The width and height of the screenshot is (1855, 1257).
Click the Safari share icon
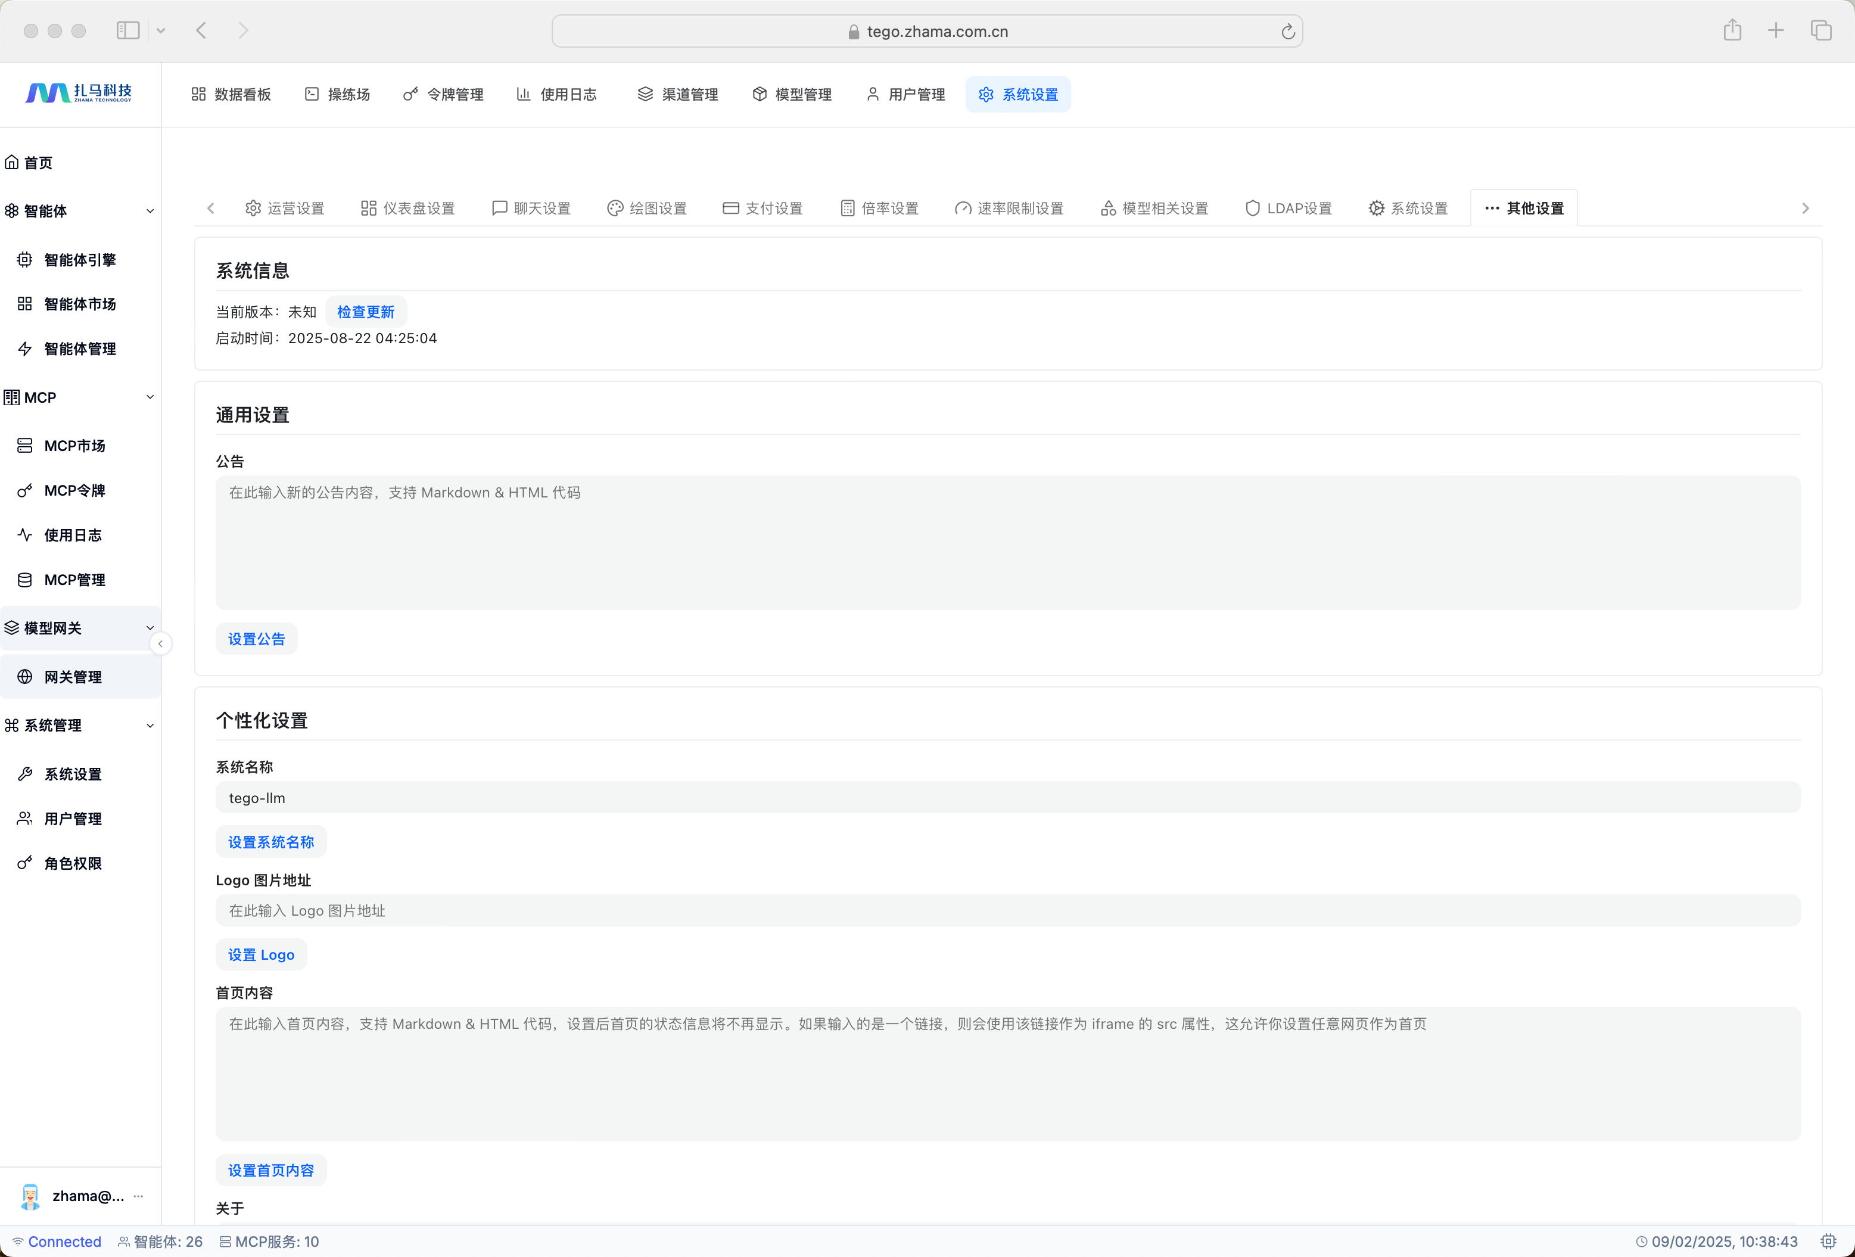[1732, 31]
